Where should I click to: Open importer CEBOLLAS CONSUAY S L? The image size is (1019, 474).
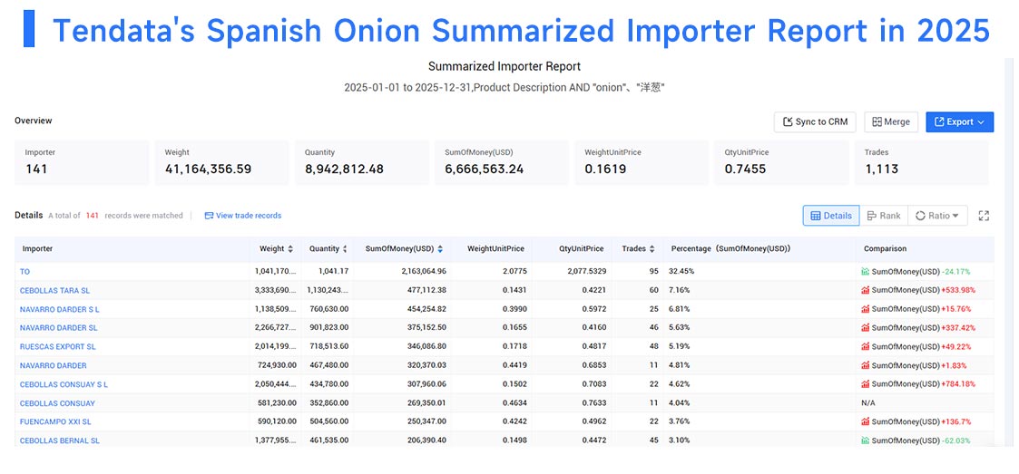coord(64,384)
